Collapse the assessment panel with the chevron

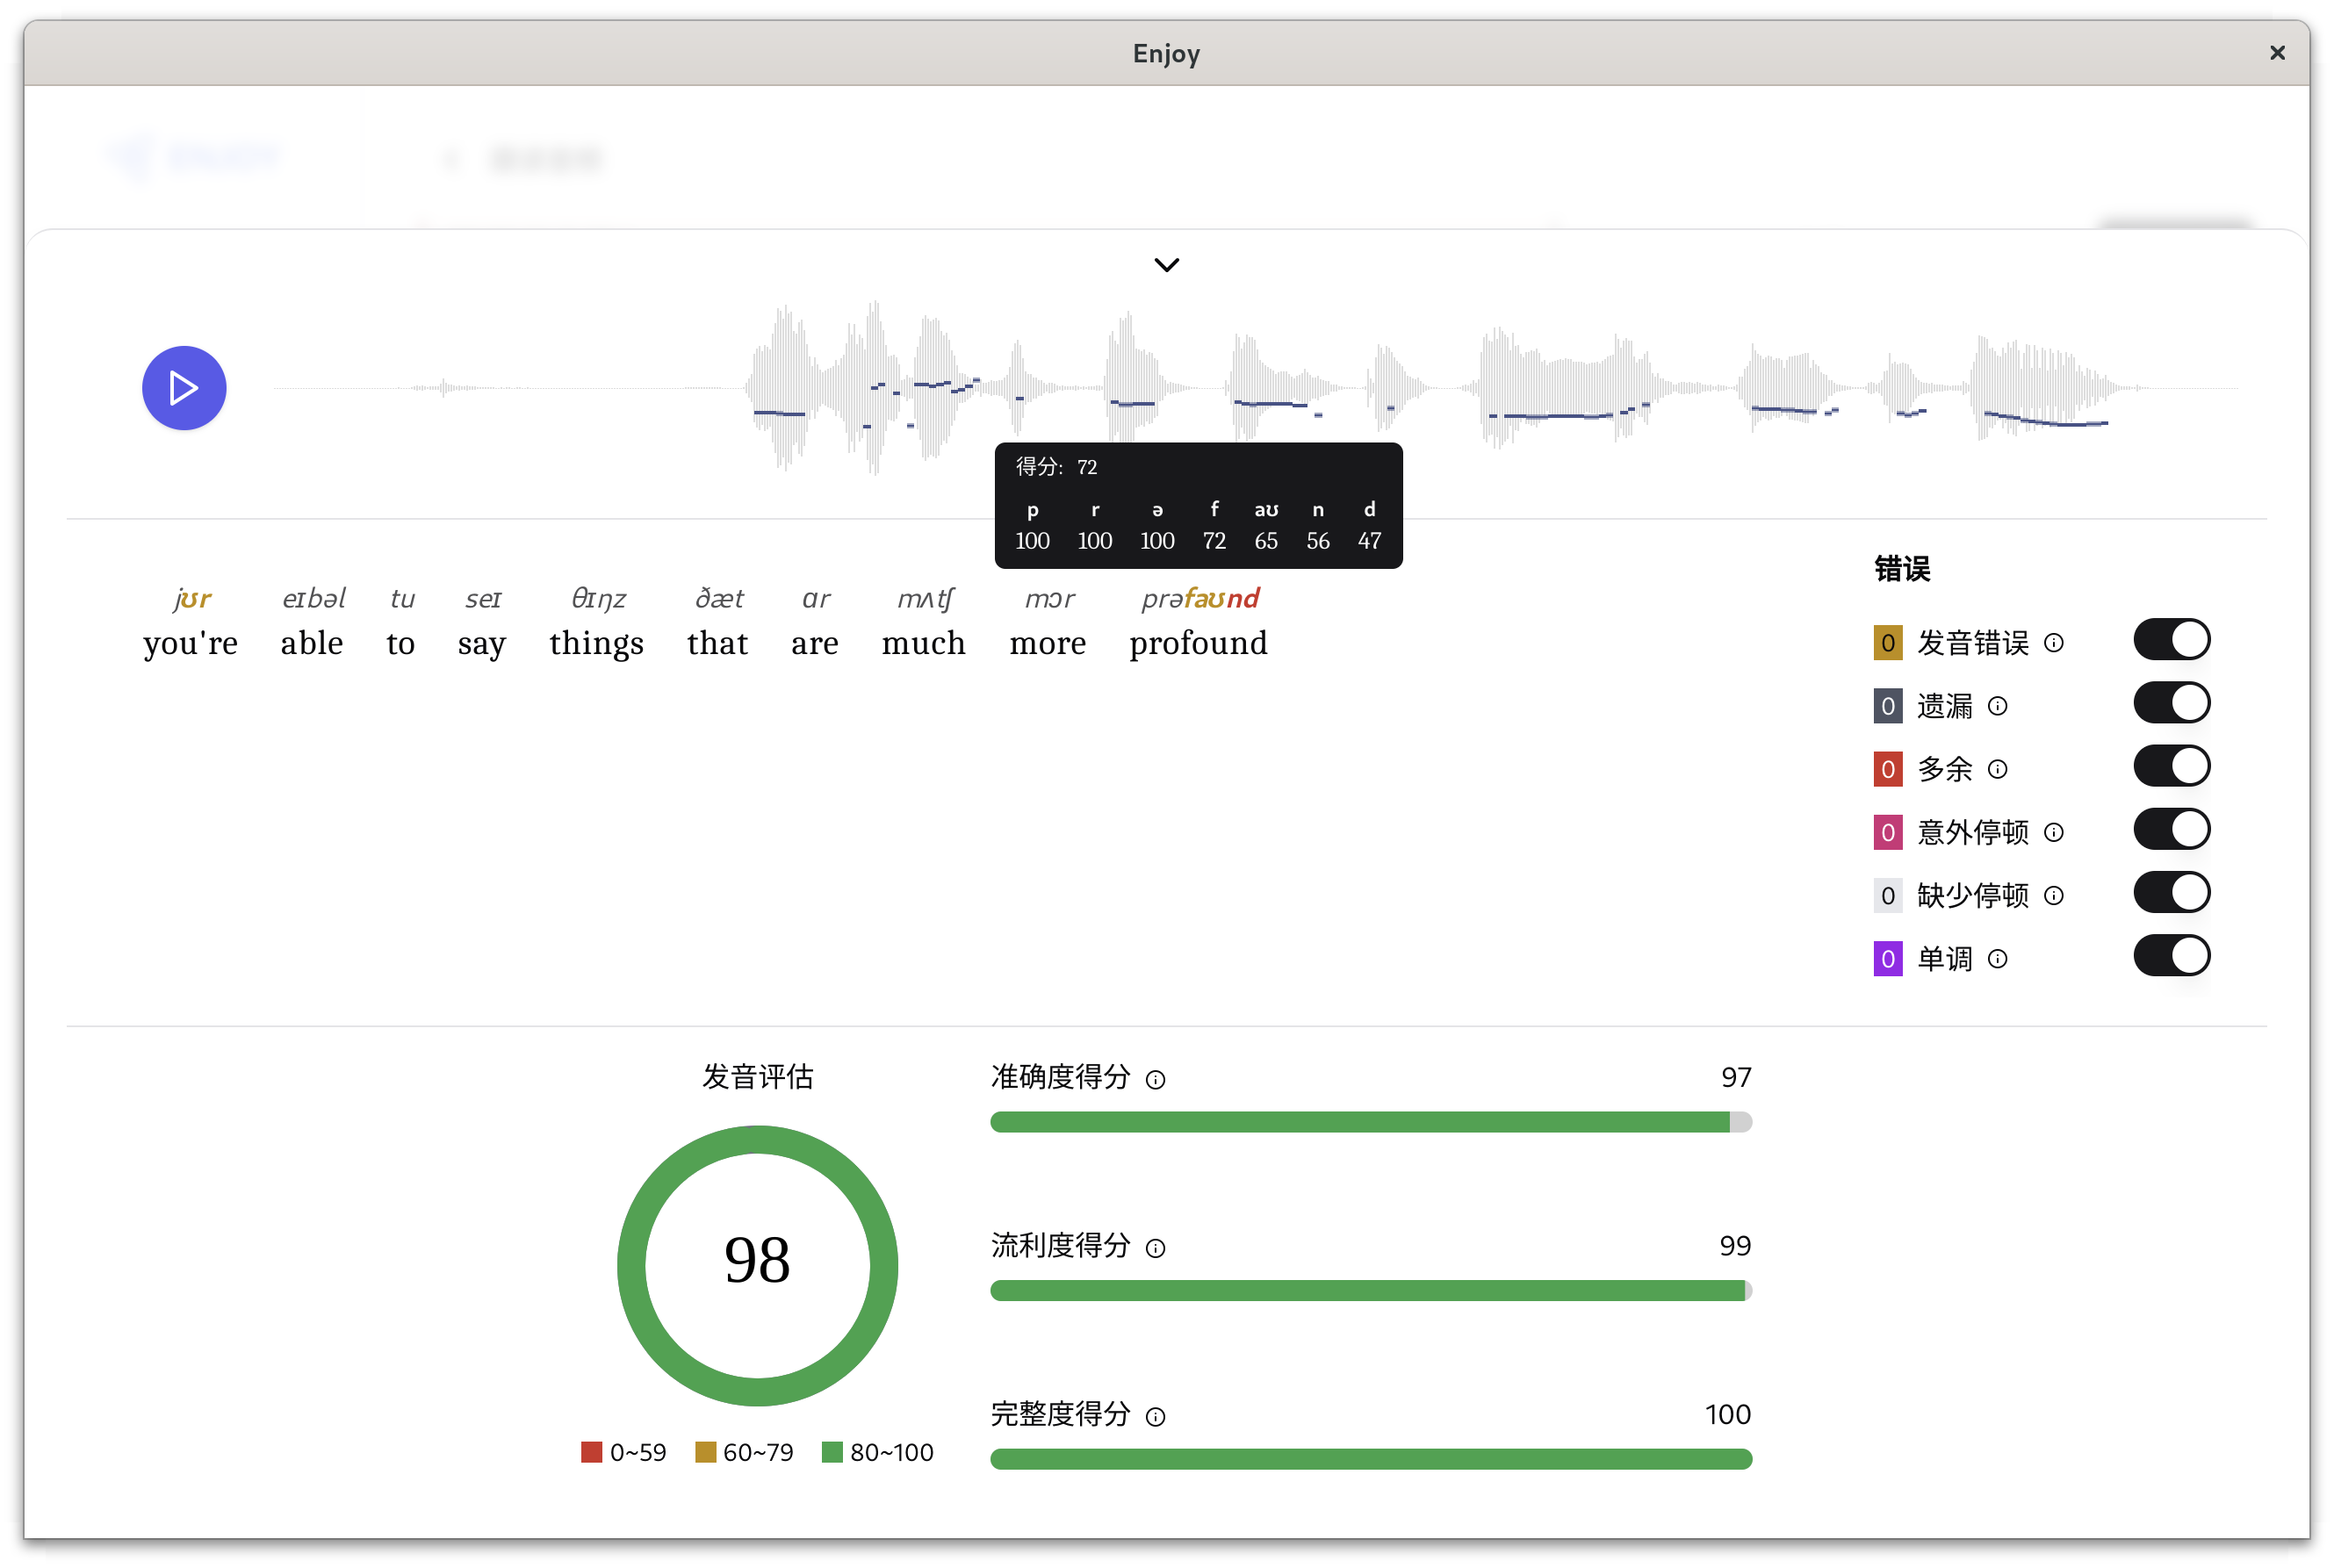tap(1166, 264)
